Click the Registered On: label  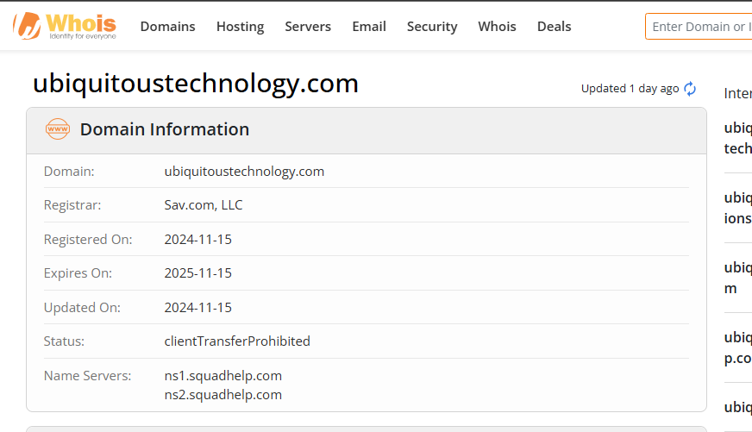88,240
